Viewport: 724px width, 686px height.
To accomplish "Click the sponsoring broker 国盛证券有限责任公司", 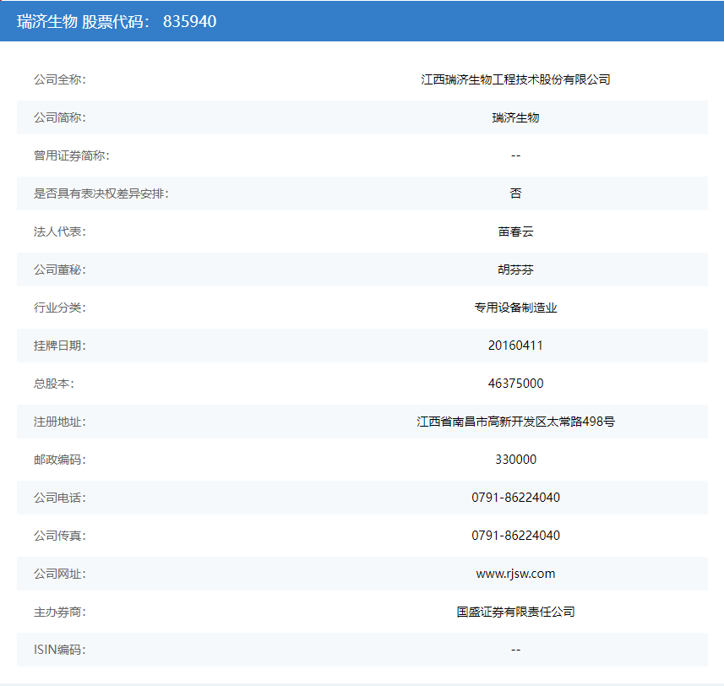I will (x=515, y=612).
